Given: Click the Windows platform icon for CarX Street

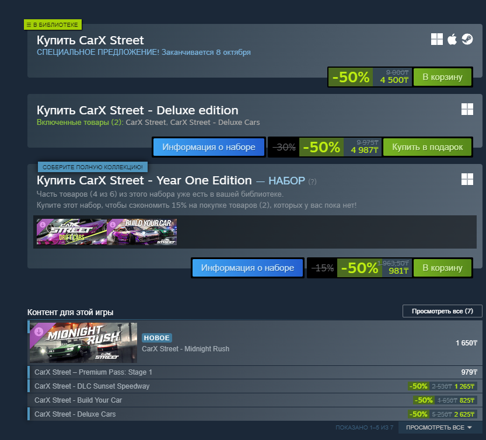Looking at the screenshot, I should 437,39.
